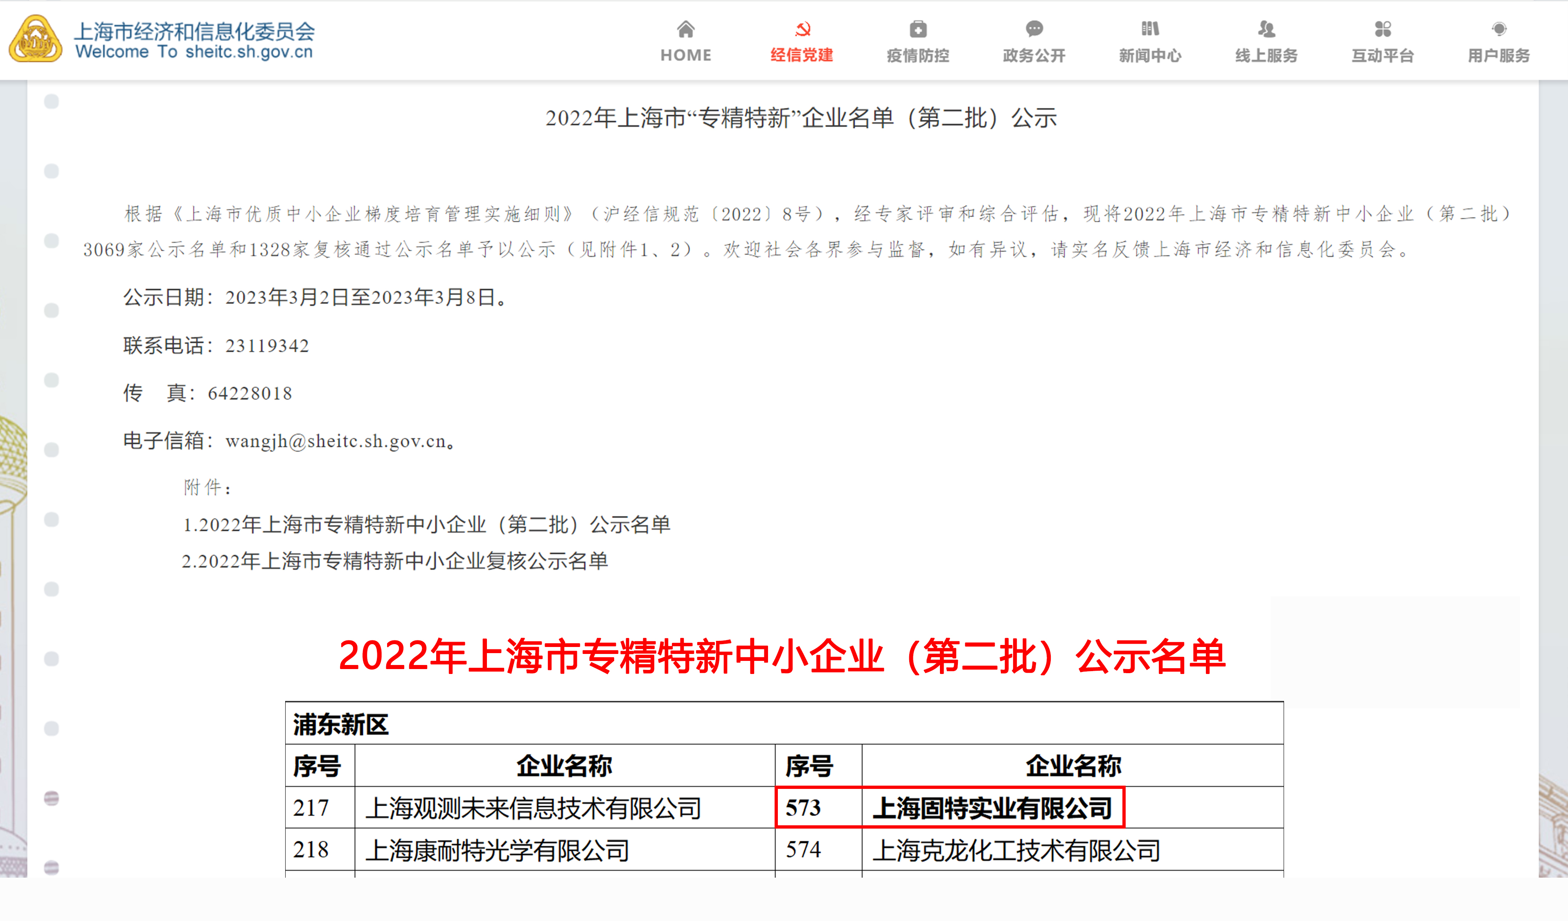This screenshot has width=1568, height=921.
Task: Open attachment 1 第二批公示名单 link
Action: (x=427, y=524)
